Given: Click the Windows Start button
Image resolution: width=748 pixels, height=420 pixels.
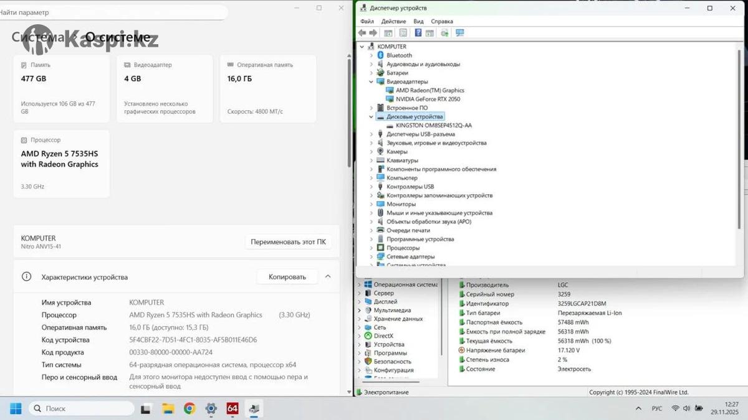Looking at the screenshot, I should 16,409.
